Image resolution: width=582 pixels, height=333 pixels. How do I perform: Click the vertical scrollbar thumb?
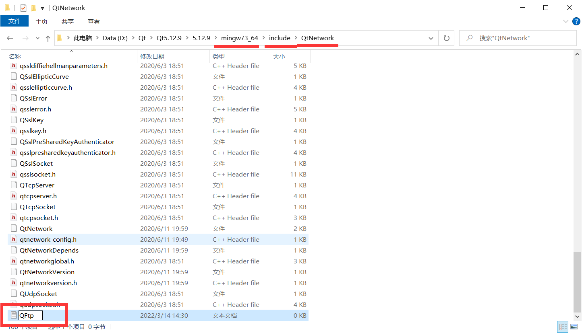pyautogui.click(x=578, y=282)
